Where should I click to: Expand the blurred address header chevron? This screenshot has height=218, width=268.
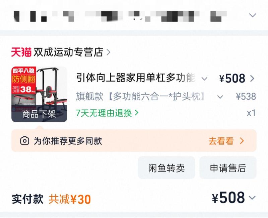tap(253, 15)
